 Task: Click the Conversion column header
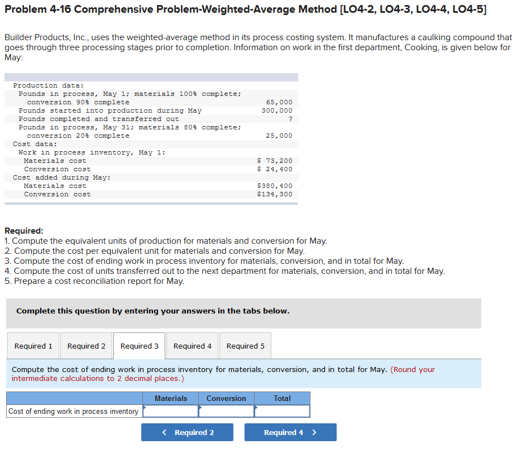coord(226,398)
